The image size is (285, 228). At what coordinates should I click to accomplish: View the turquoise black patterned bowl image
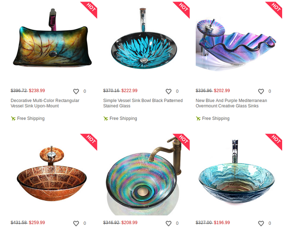pyautogui.click(x=144, y=39)
